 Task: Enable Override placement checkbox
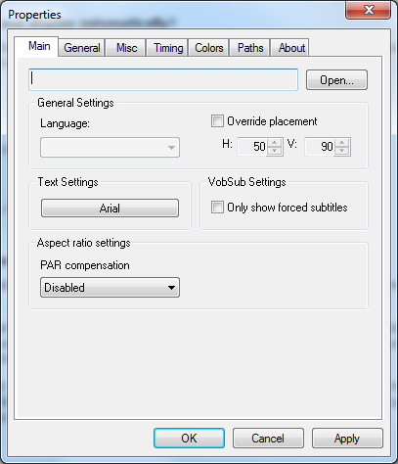(217, 121)
